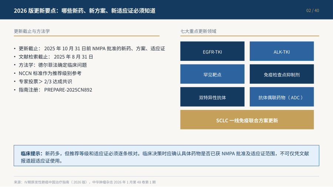
Task: Click the slide title 2026 版更新要点
Action: [x=84, y=11]
